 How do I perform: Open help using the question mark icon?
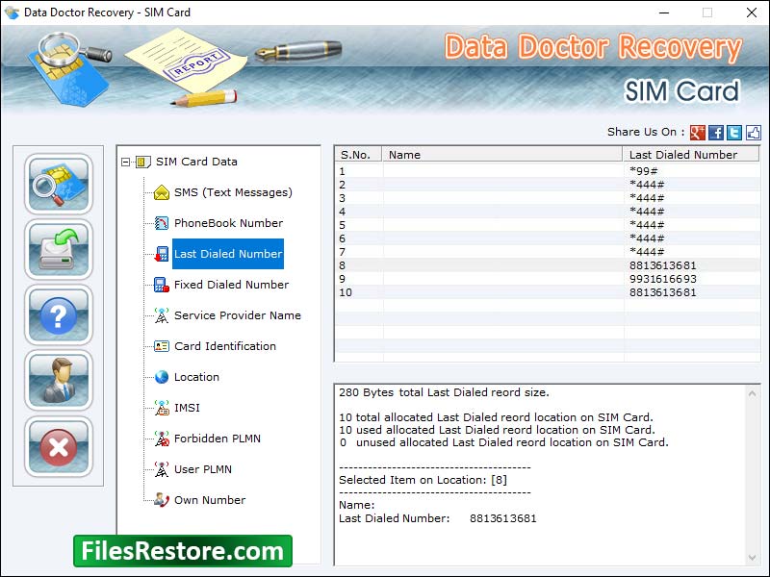click(58, 314)
